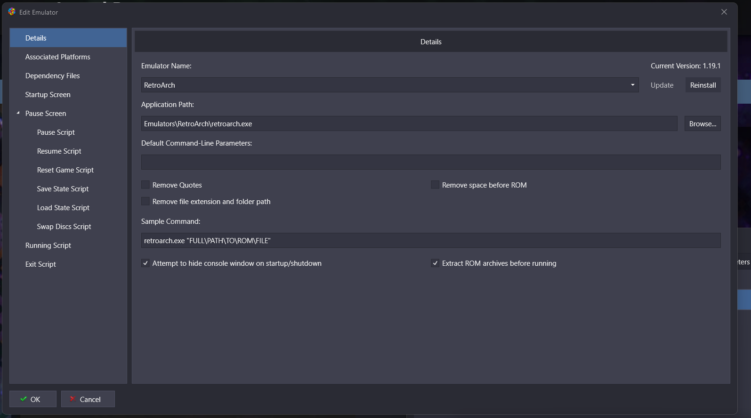Click the green checkmark on the OK button
The image size is (751, 418).
[24, 399]
